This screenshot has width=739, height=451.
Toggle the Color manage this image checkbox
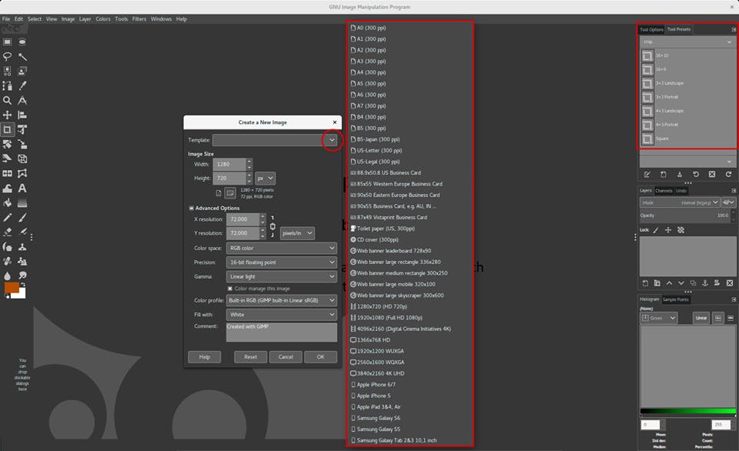pos(229,289)
